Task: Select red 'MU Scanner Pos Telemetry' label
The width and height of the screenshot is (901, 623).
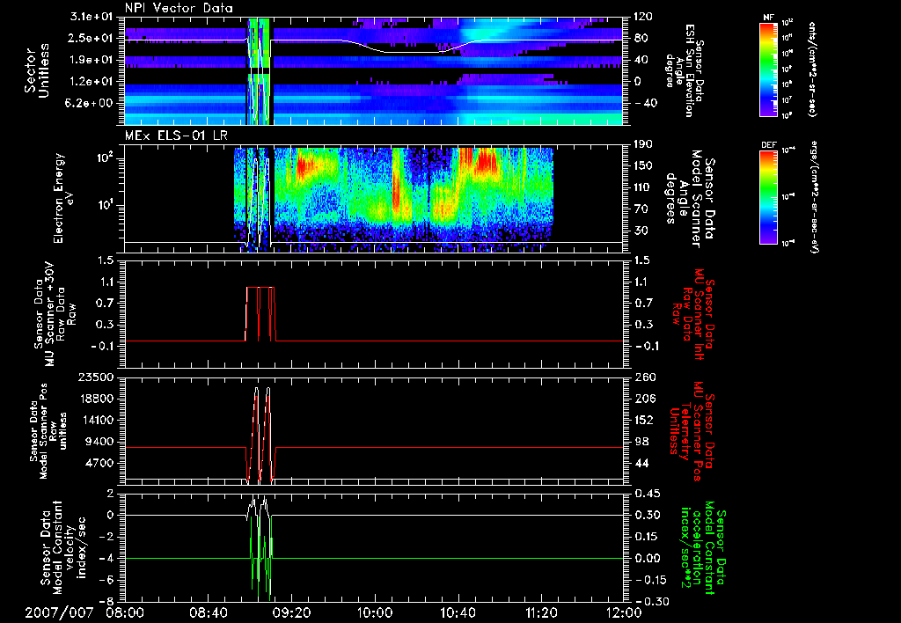Action: tap(692, 431)
